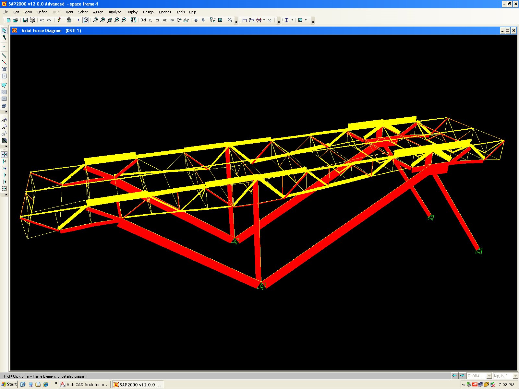Click the New Model icon
Screen dimensions: 519x389
[8, 20]
